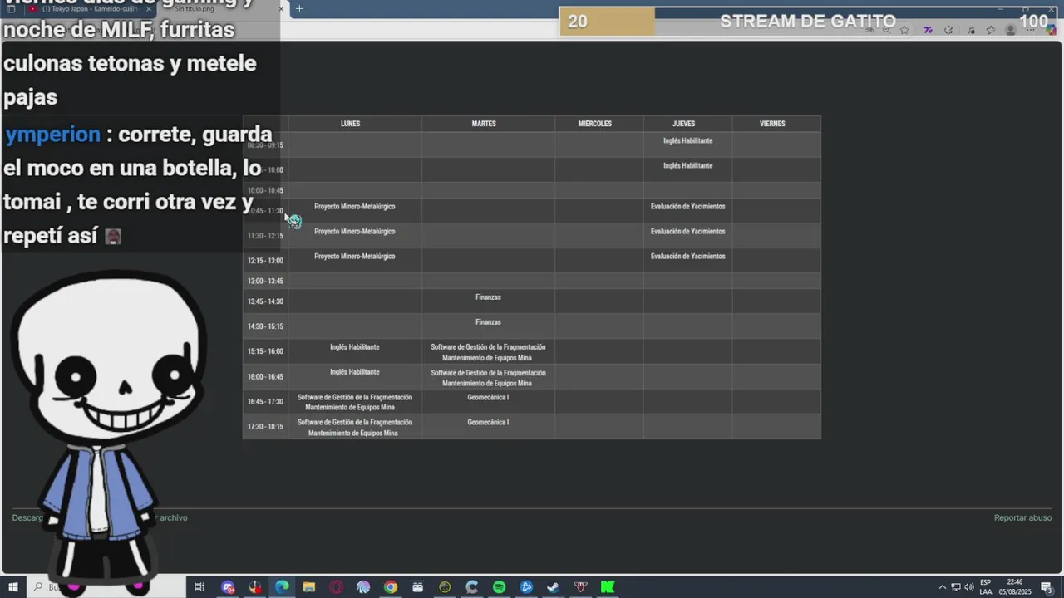This screenshot has width=1064, height=598.
Task: Open Google Chrome from the taskbar
Action: 391,587
